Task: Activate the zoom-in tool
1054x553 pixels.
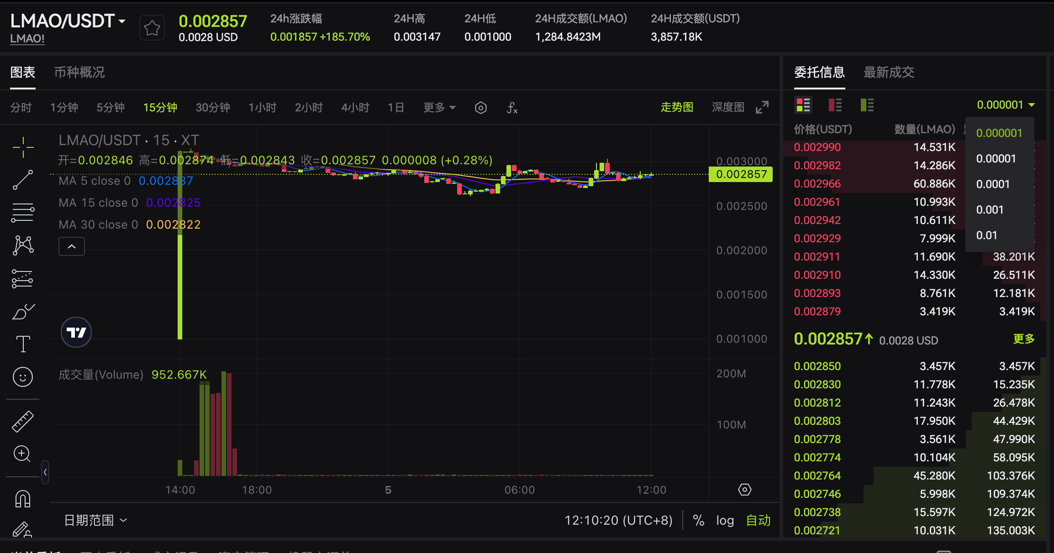Action: click(23, 454)
